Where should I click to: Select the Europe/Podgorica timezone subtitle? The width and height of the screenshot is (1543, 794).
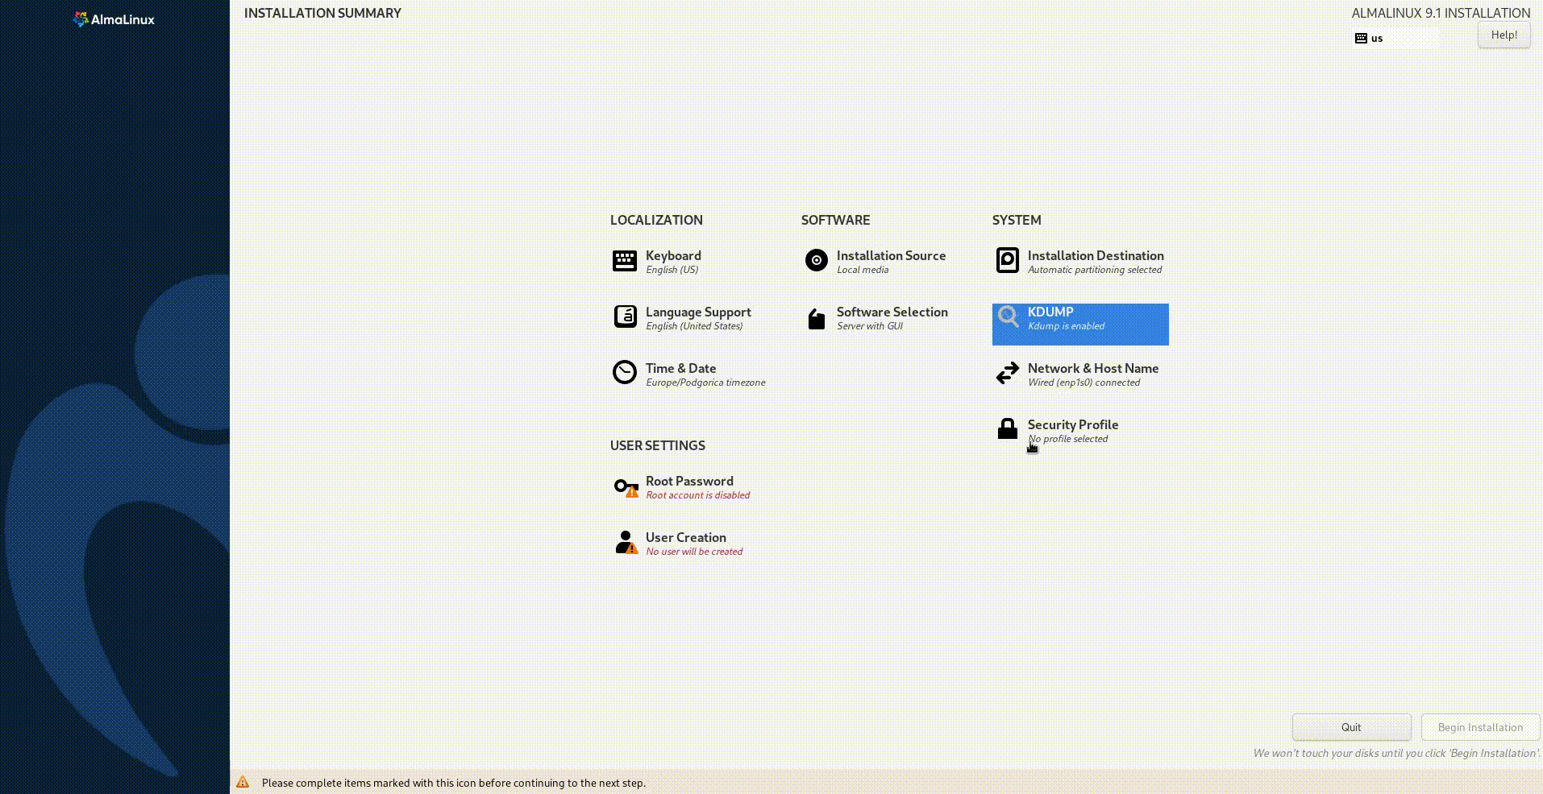point(705,383)
